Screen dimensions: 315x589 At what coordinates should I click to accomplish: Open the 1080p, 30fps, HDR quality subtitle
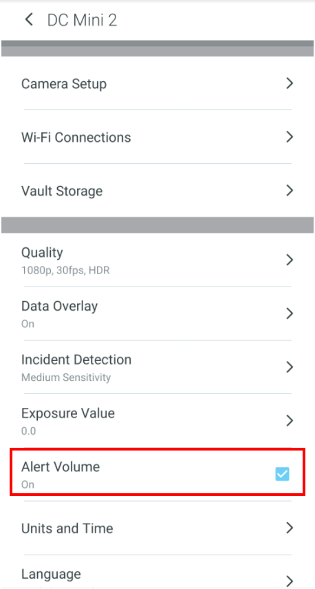point(65,271)
